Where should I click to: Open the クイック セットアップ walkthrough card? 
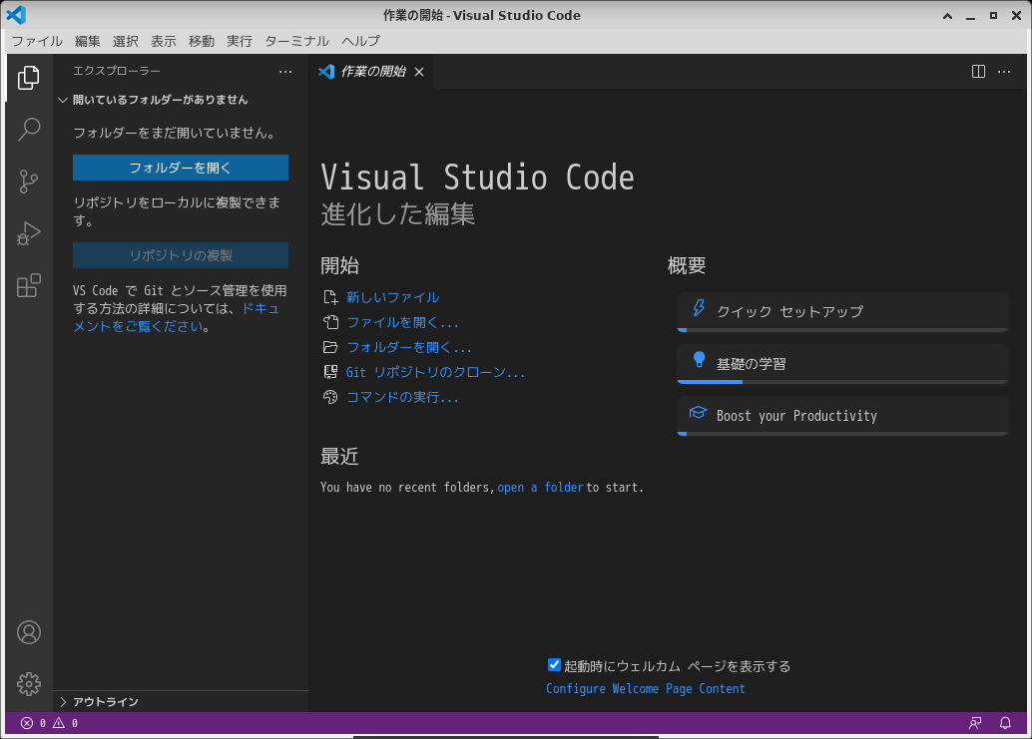pyautogui.click(x=842, y=311)
